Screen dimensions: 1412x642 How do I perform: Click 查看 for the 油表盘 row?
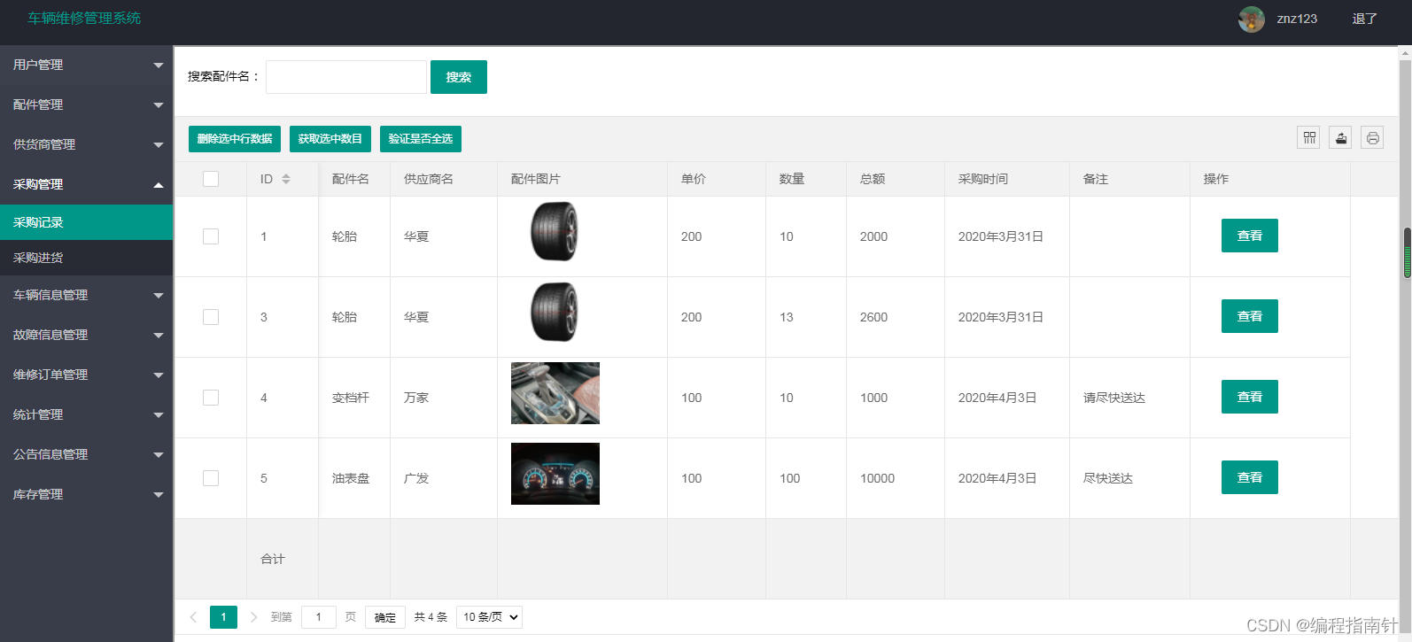1249,477
